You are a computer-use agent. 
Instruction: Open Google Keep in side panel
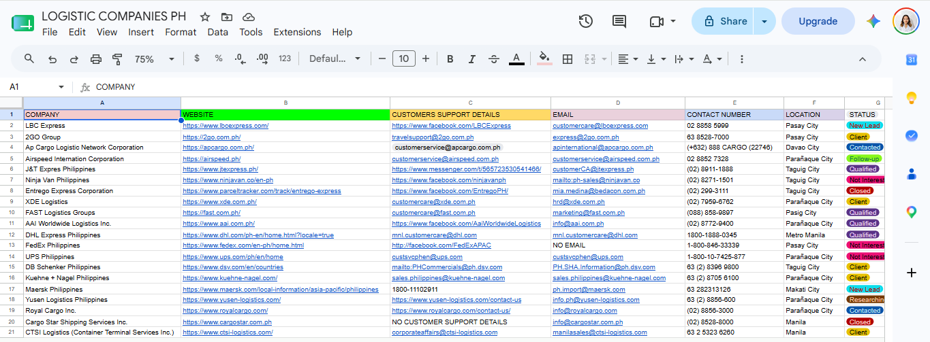click(x=912, y=98)
